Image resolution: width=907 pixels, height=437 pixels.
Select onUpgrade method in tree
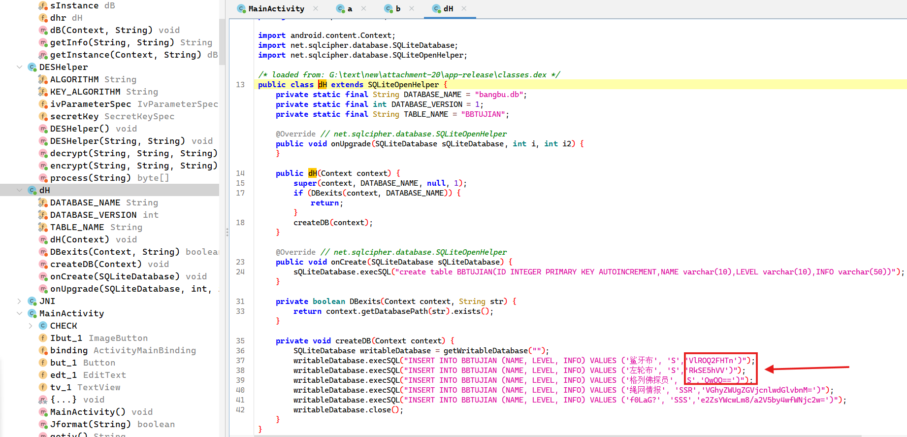134,289
